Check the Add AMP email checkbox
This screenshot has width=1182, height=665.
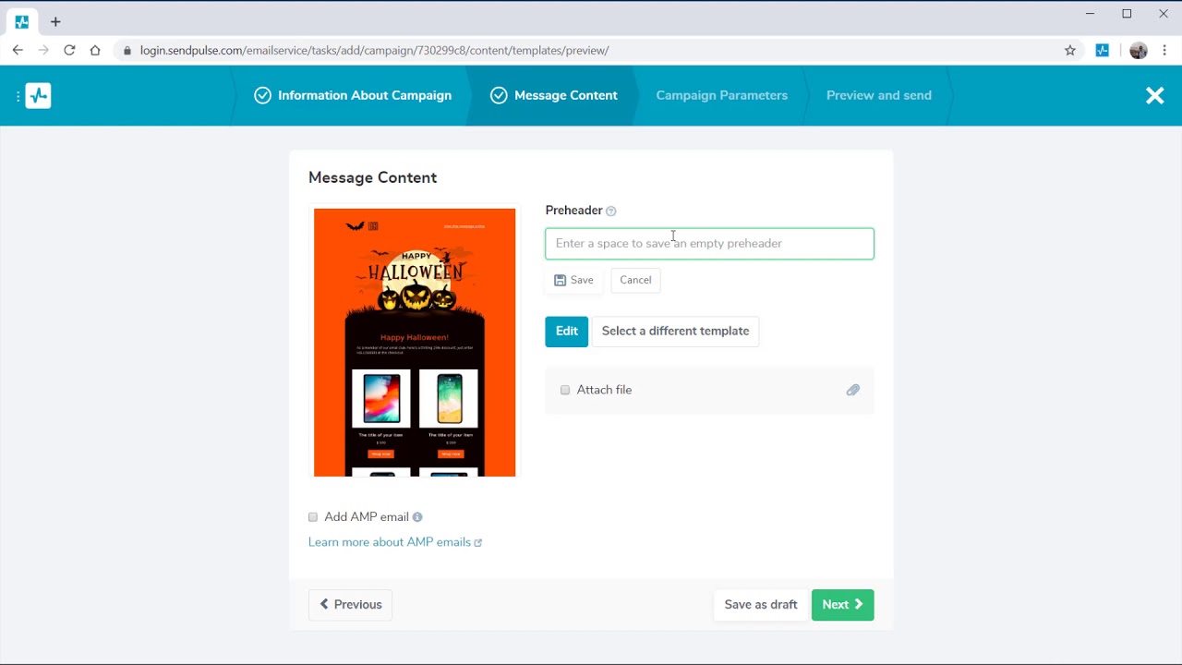313,517
